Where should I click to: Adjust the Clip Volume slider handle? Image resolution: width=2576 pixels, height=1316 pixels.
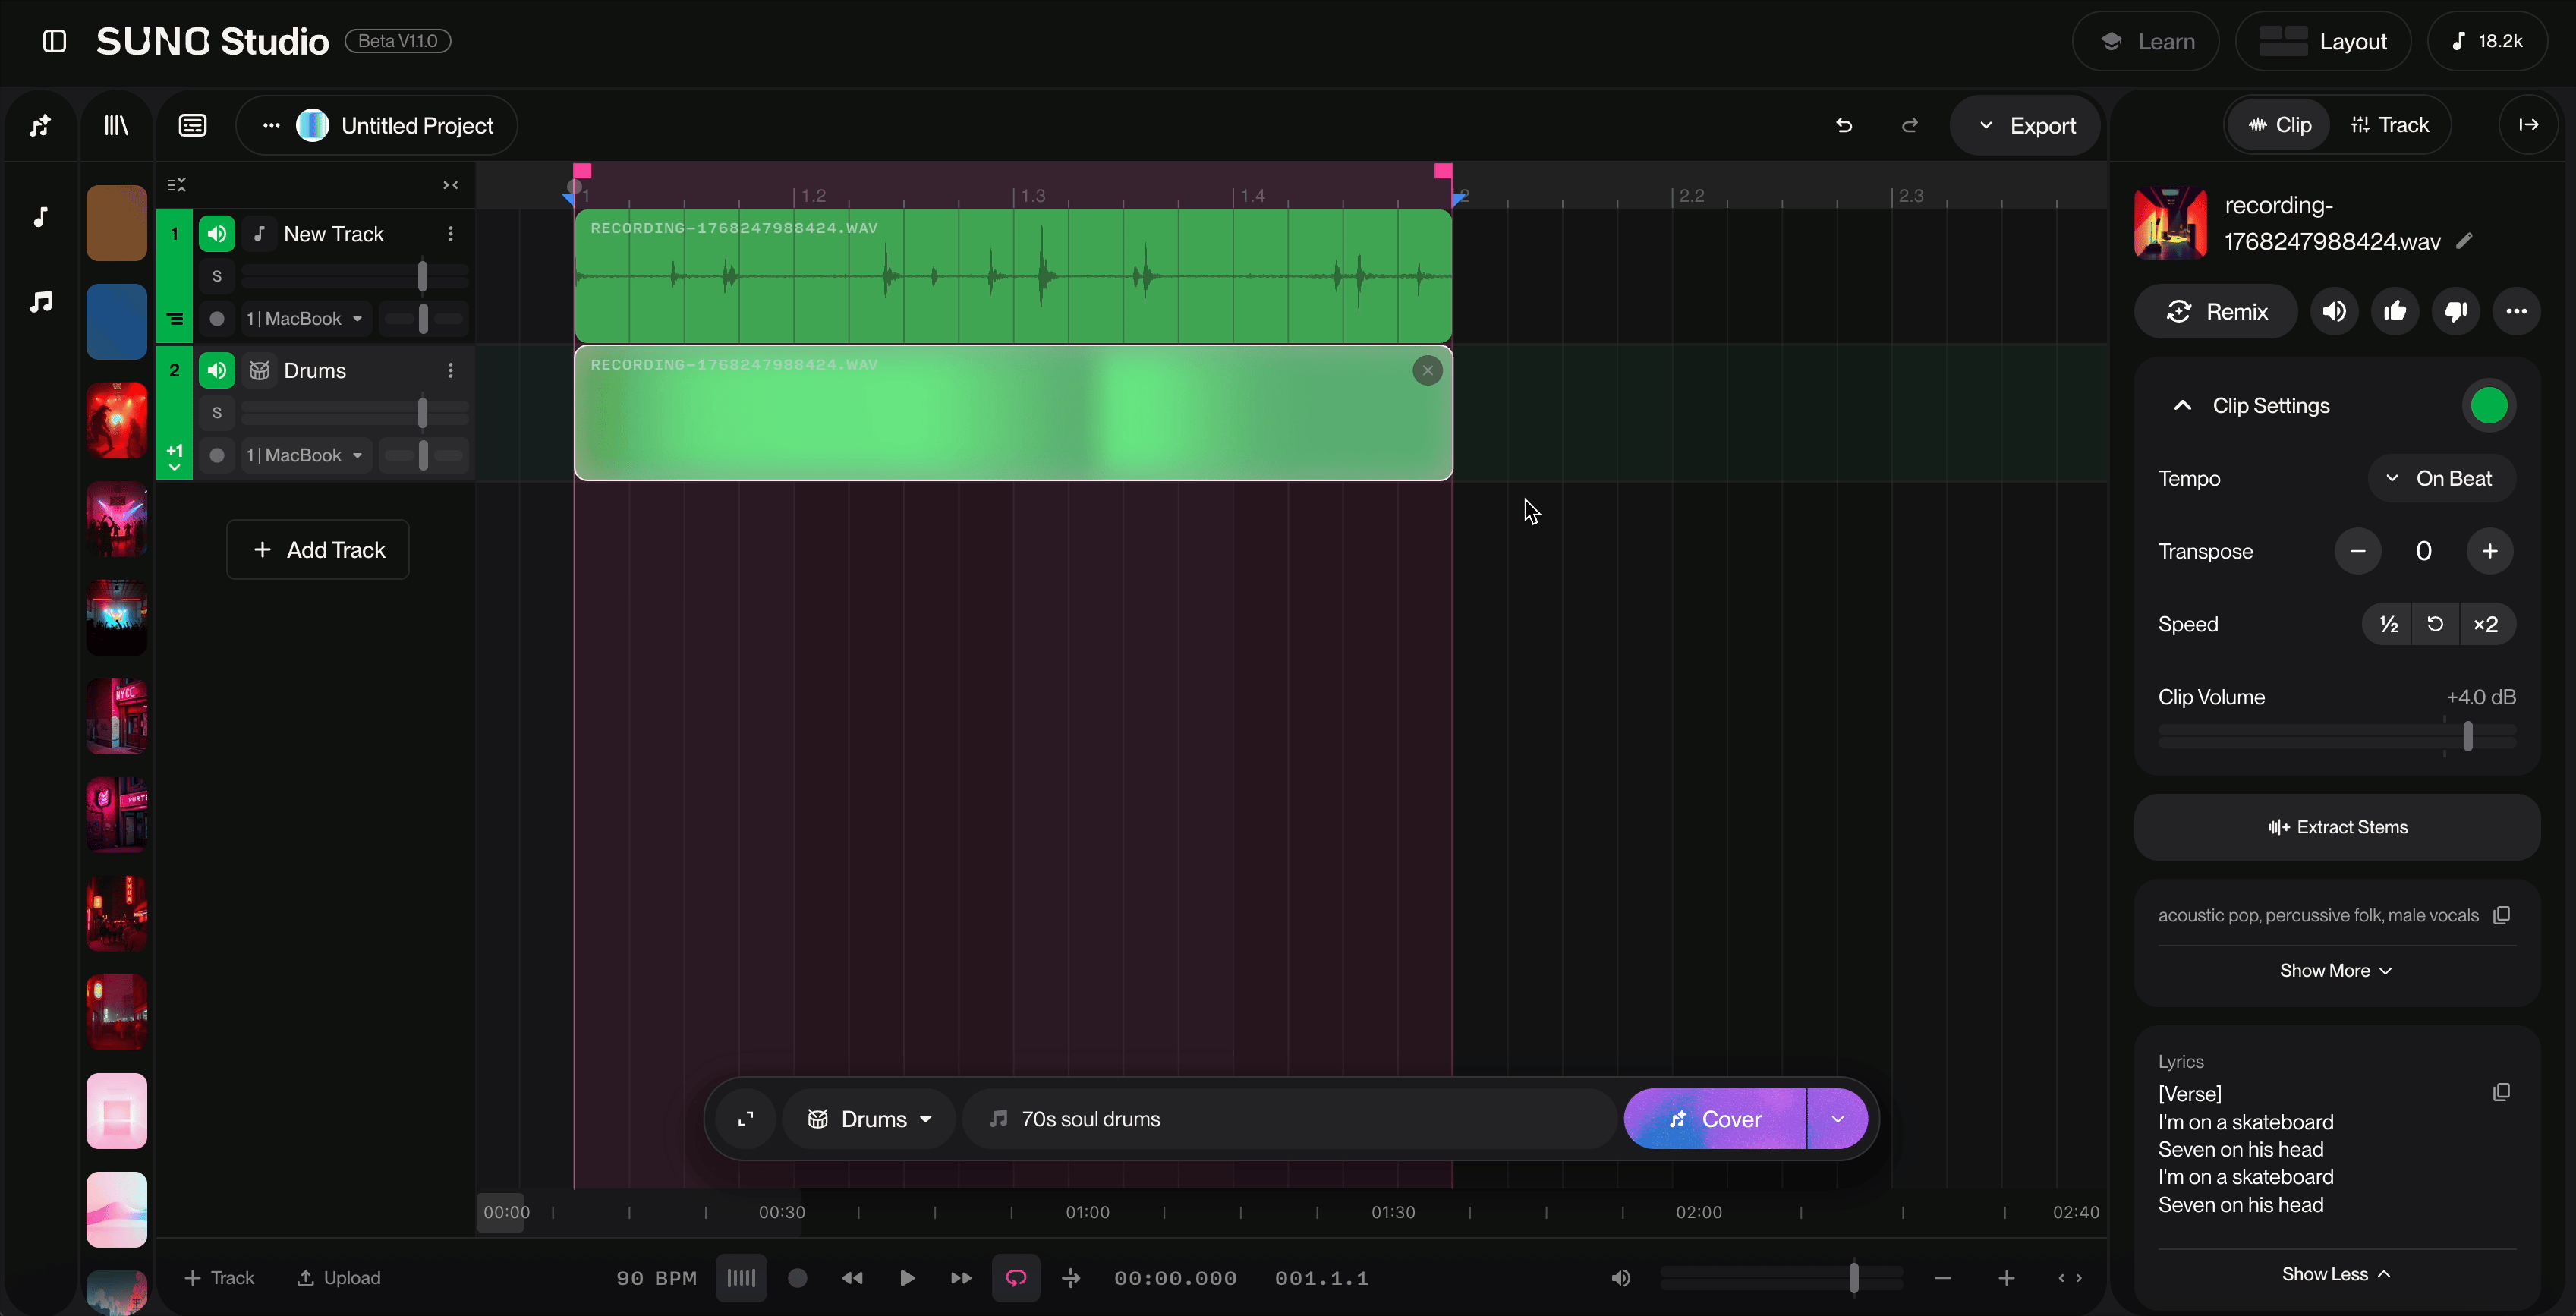click(2468, 737)
